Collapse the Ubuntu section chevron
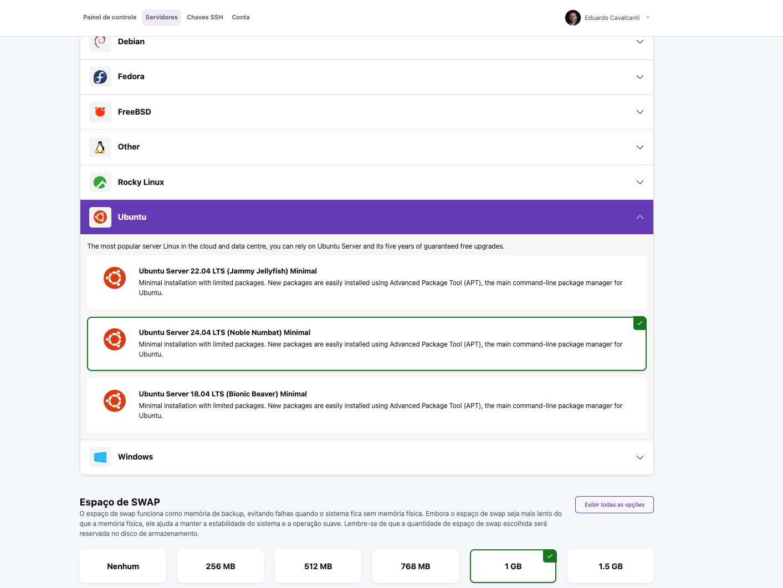The image size is (783, 588). (640, 217)
